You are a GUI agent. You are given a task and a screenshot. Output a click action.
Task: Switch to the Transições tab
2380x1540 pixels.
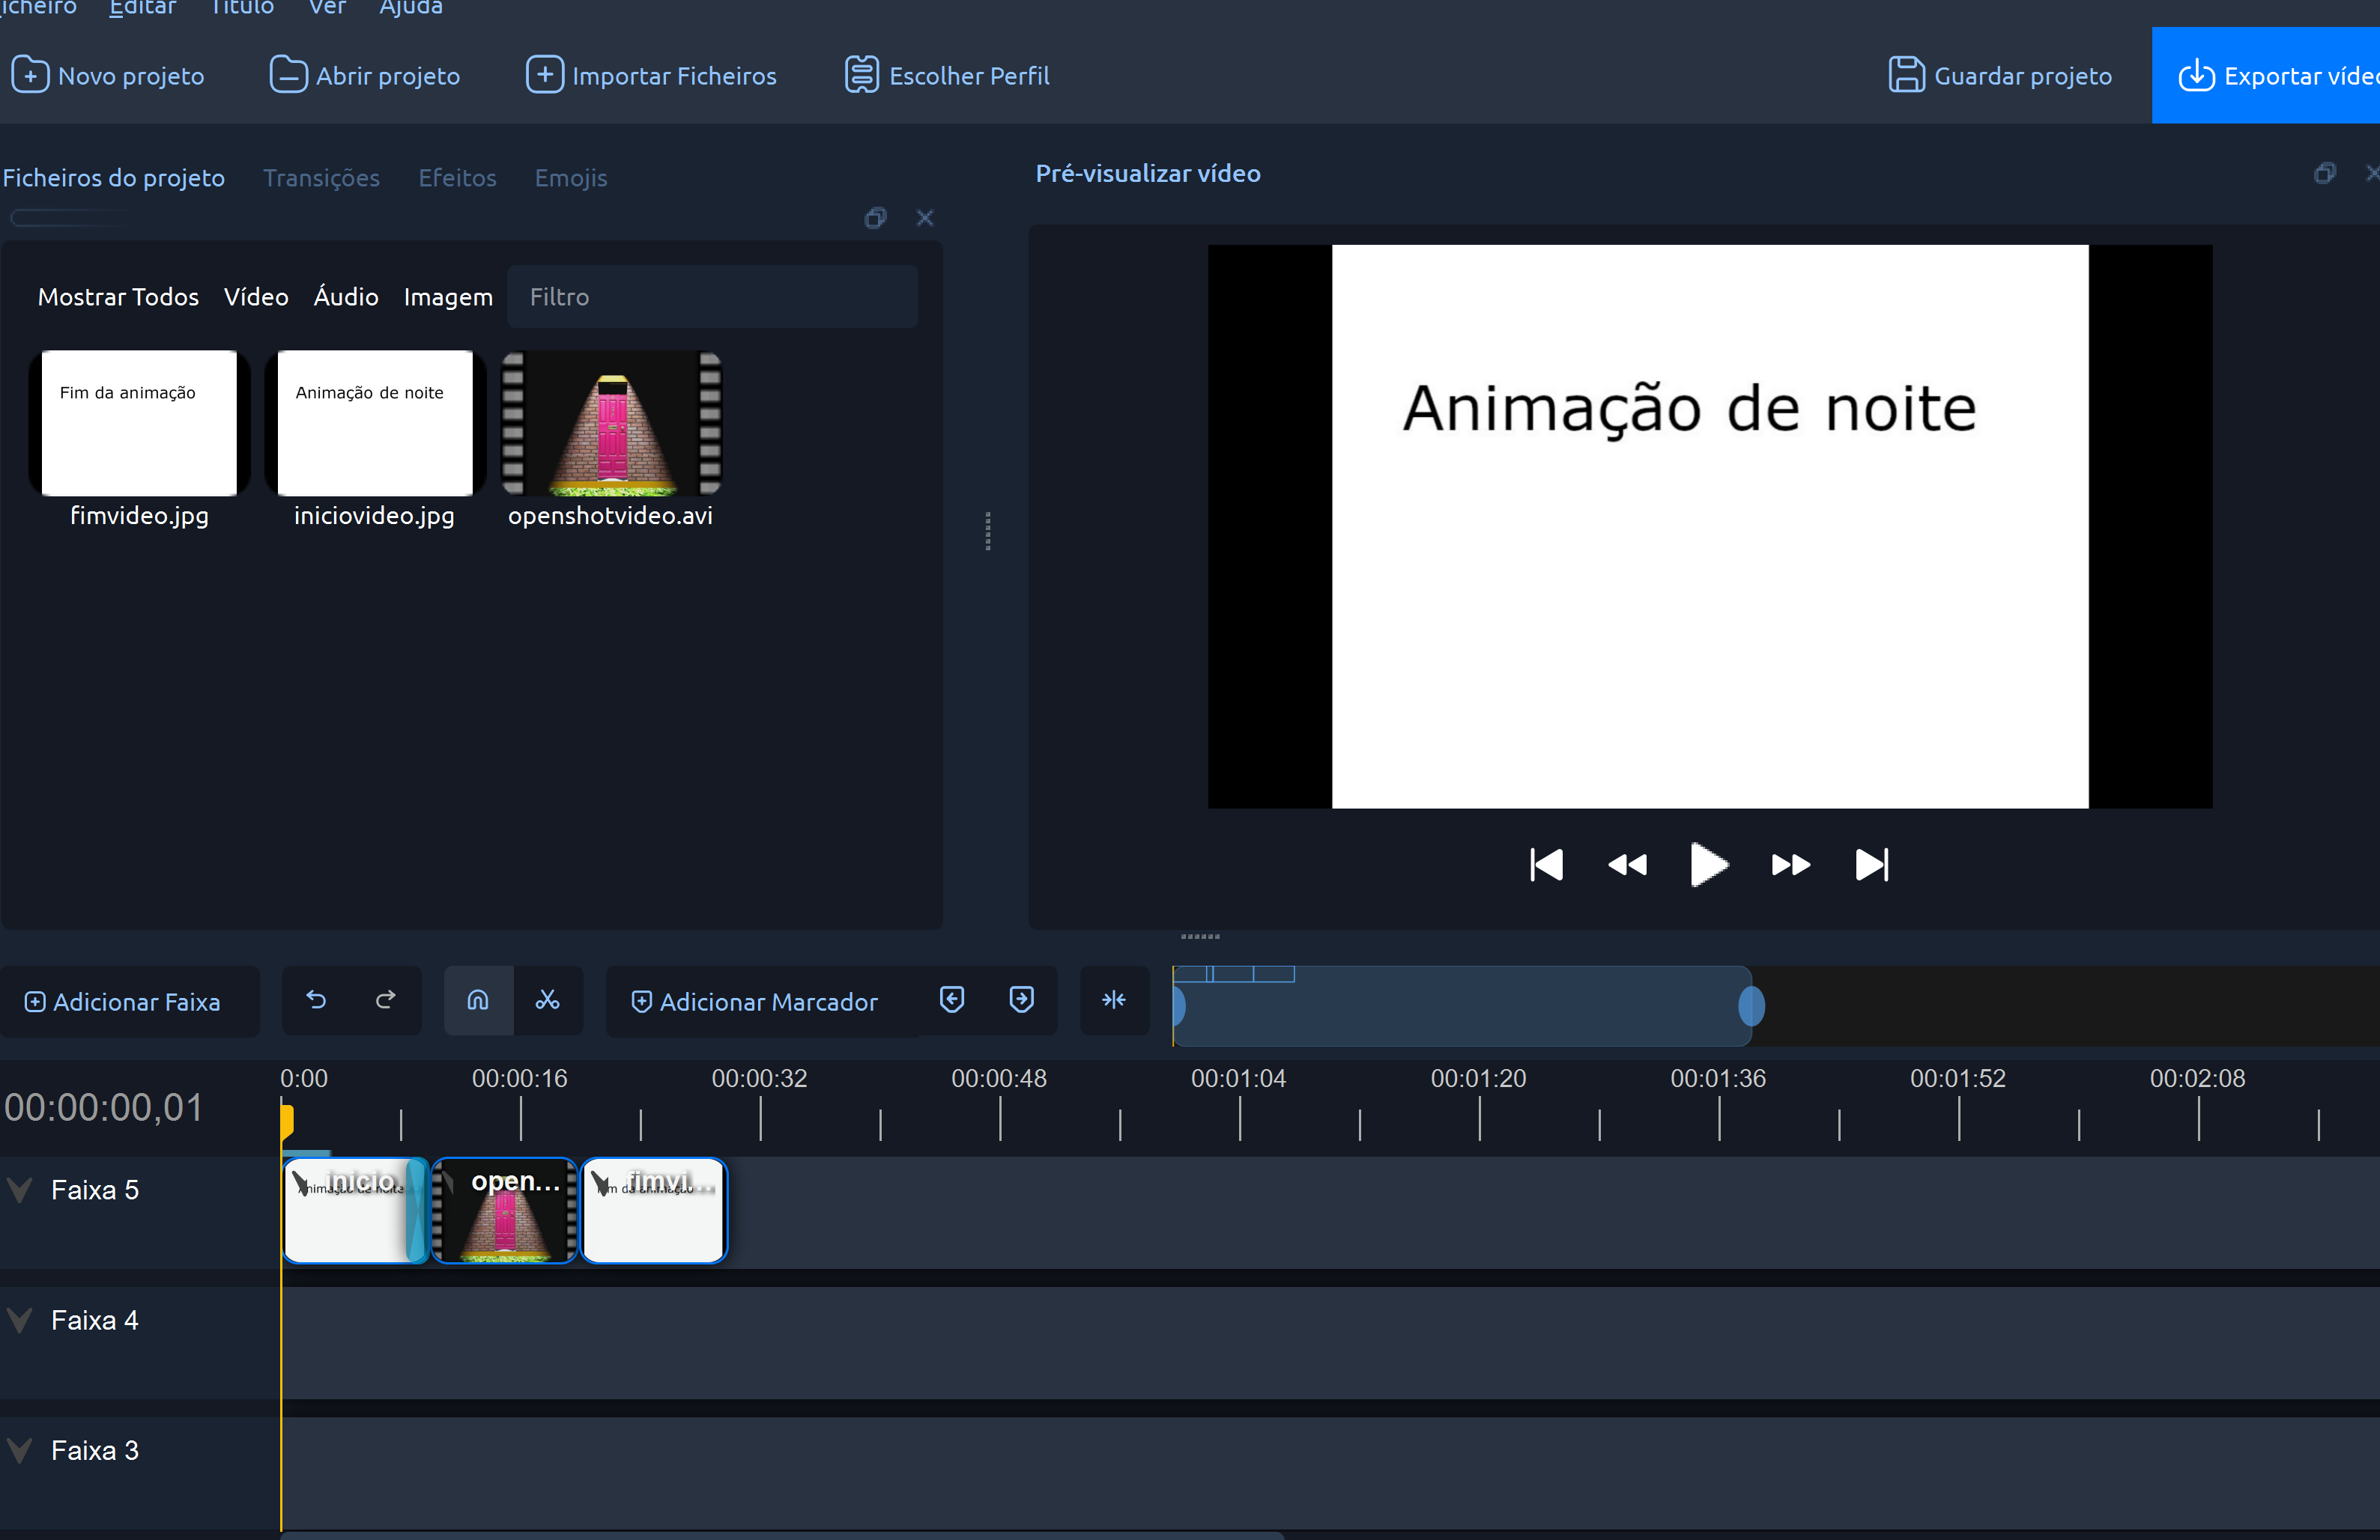click(321, 178)
